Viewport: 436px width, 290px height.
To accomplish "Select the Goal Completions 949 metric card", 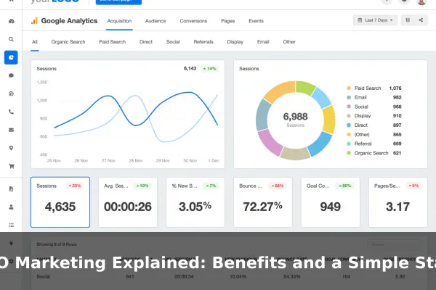I will pos(331,202).
